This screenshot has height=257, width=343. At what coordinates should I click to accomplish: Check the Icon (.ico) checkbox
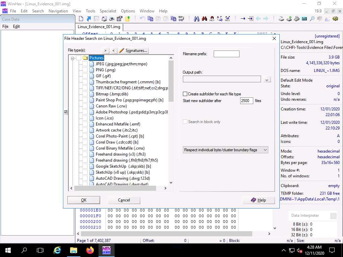coord(85,118)
